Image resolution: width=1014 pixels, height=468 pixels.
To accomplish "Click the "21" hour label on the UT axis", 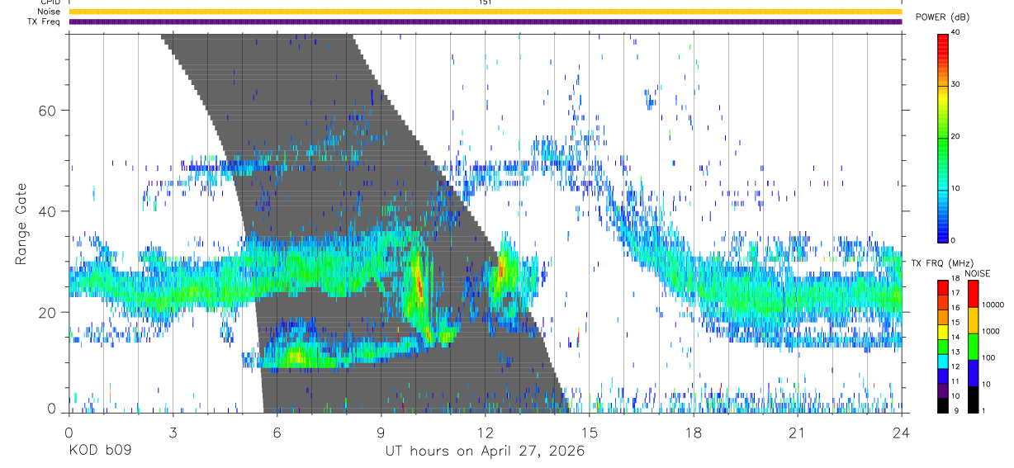I will (797, 433).
